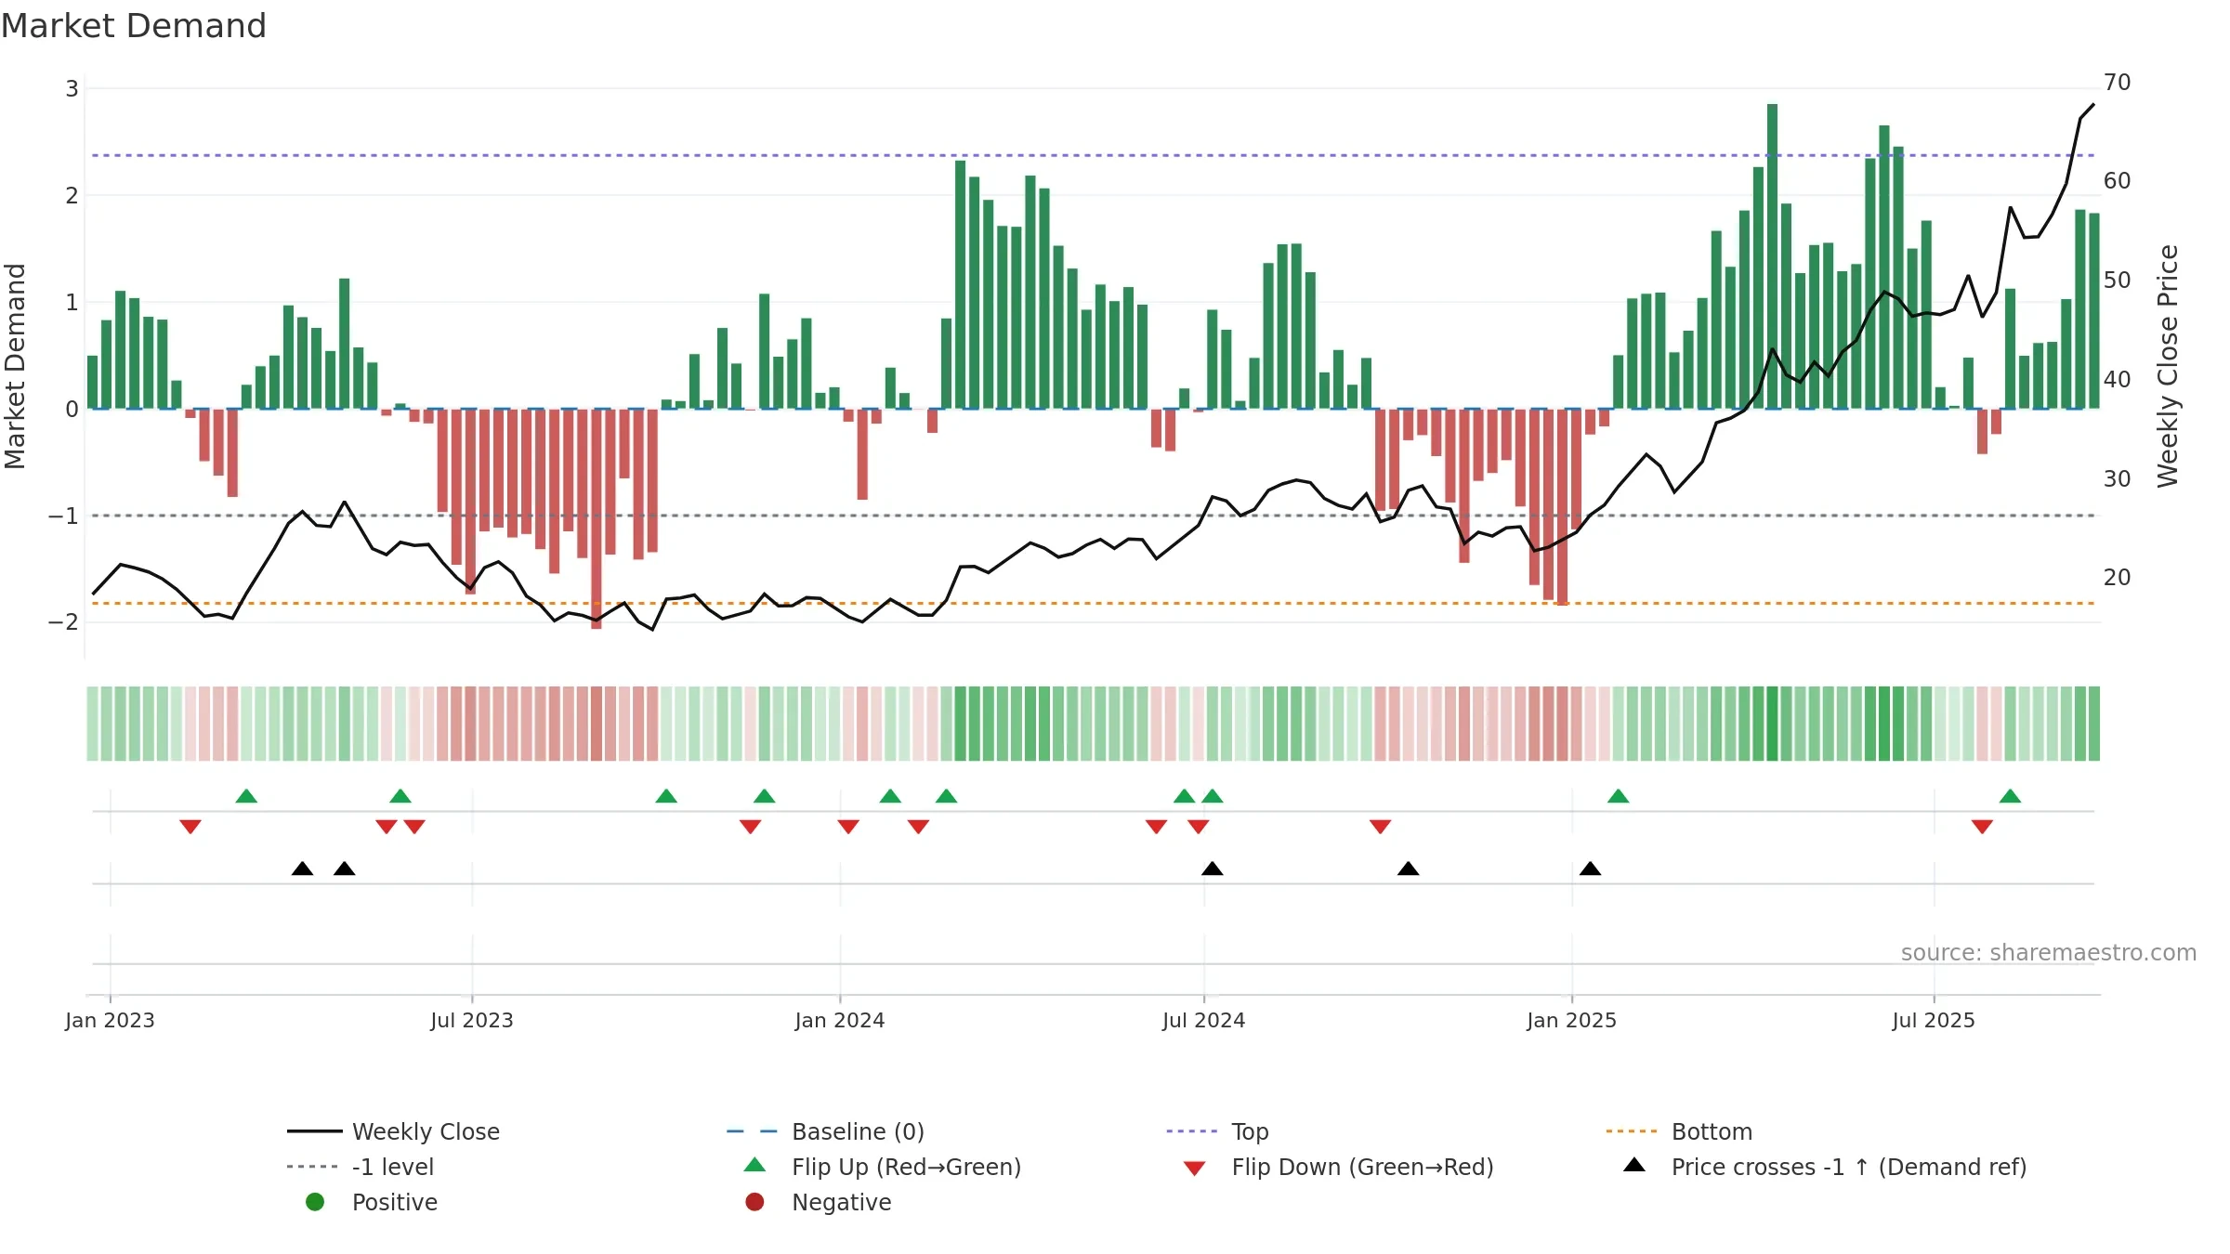
Task: Click the -1 level legend entry
Action: coord(361,1167)
